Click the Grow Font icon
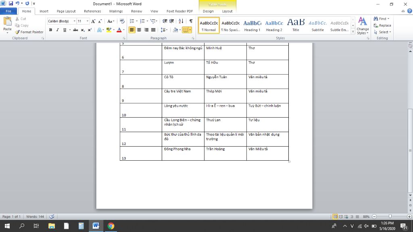The image size is (413, 232). pos(93,21)
